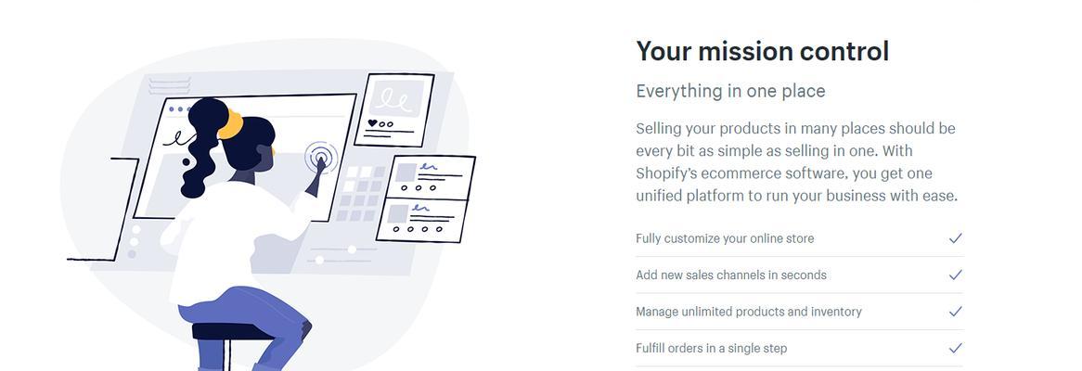
Task: Click checkmark next to Add new sales channels
Action: 955,275
